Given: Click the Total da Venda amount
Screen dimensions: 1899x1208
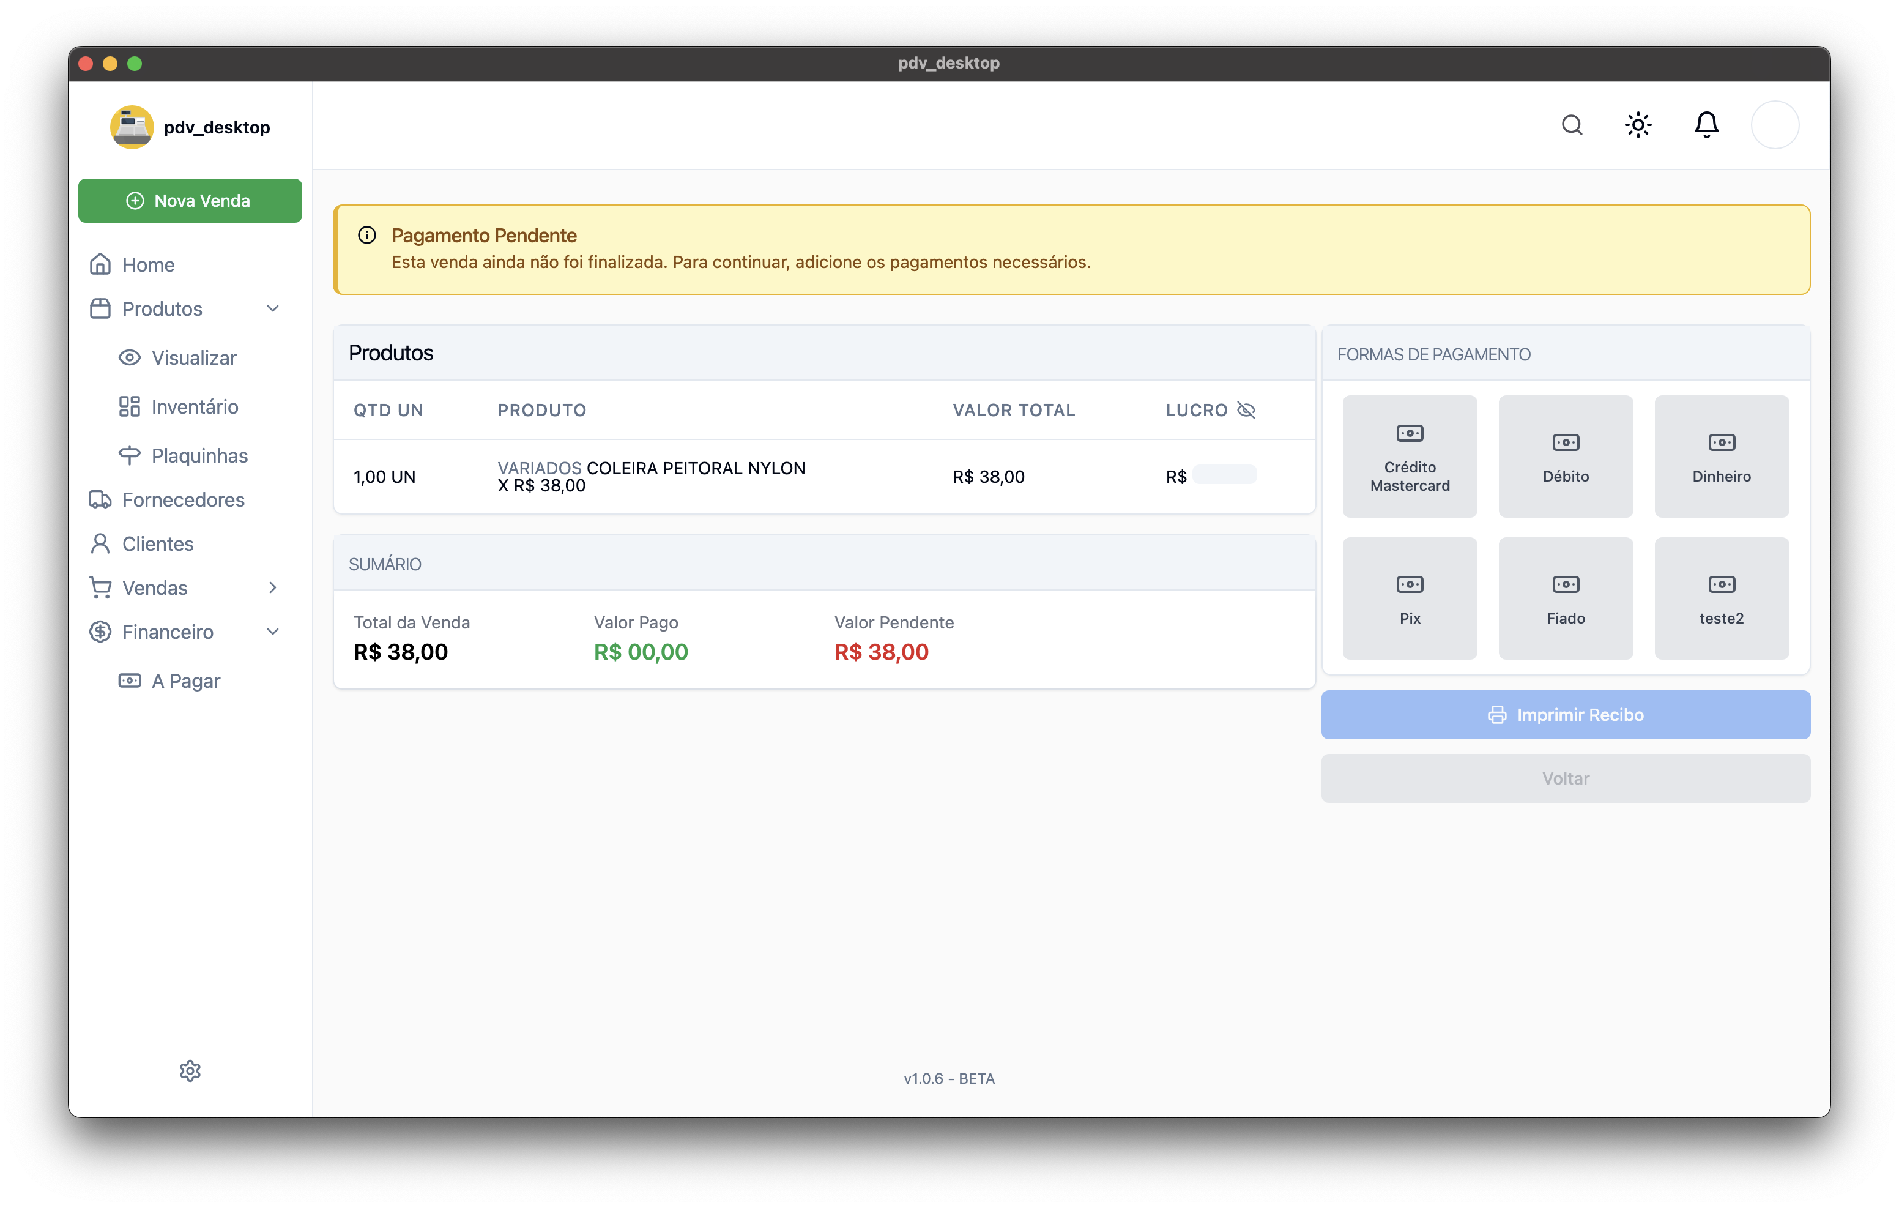Looking at the screenshot, I should [401, 652].
